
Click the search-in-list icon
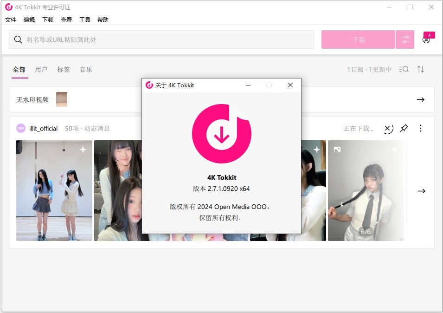click(404, 69)
